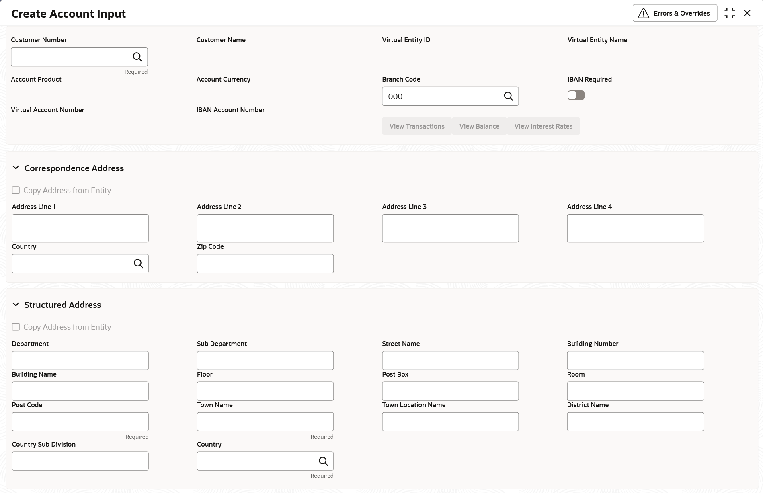
Task: Collapse the Structured Address section
Action: (16, 305)
